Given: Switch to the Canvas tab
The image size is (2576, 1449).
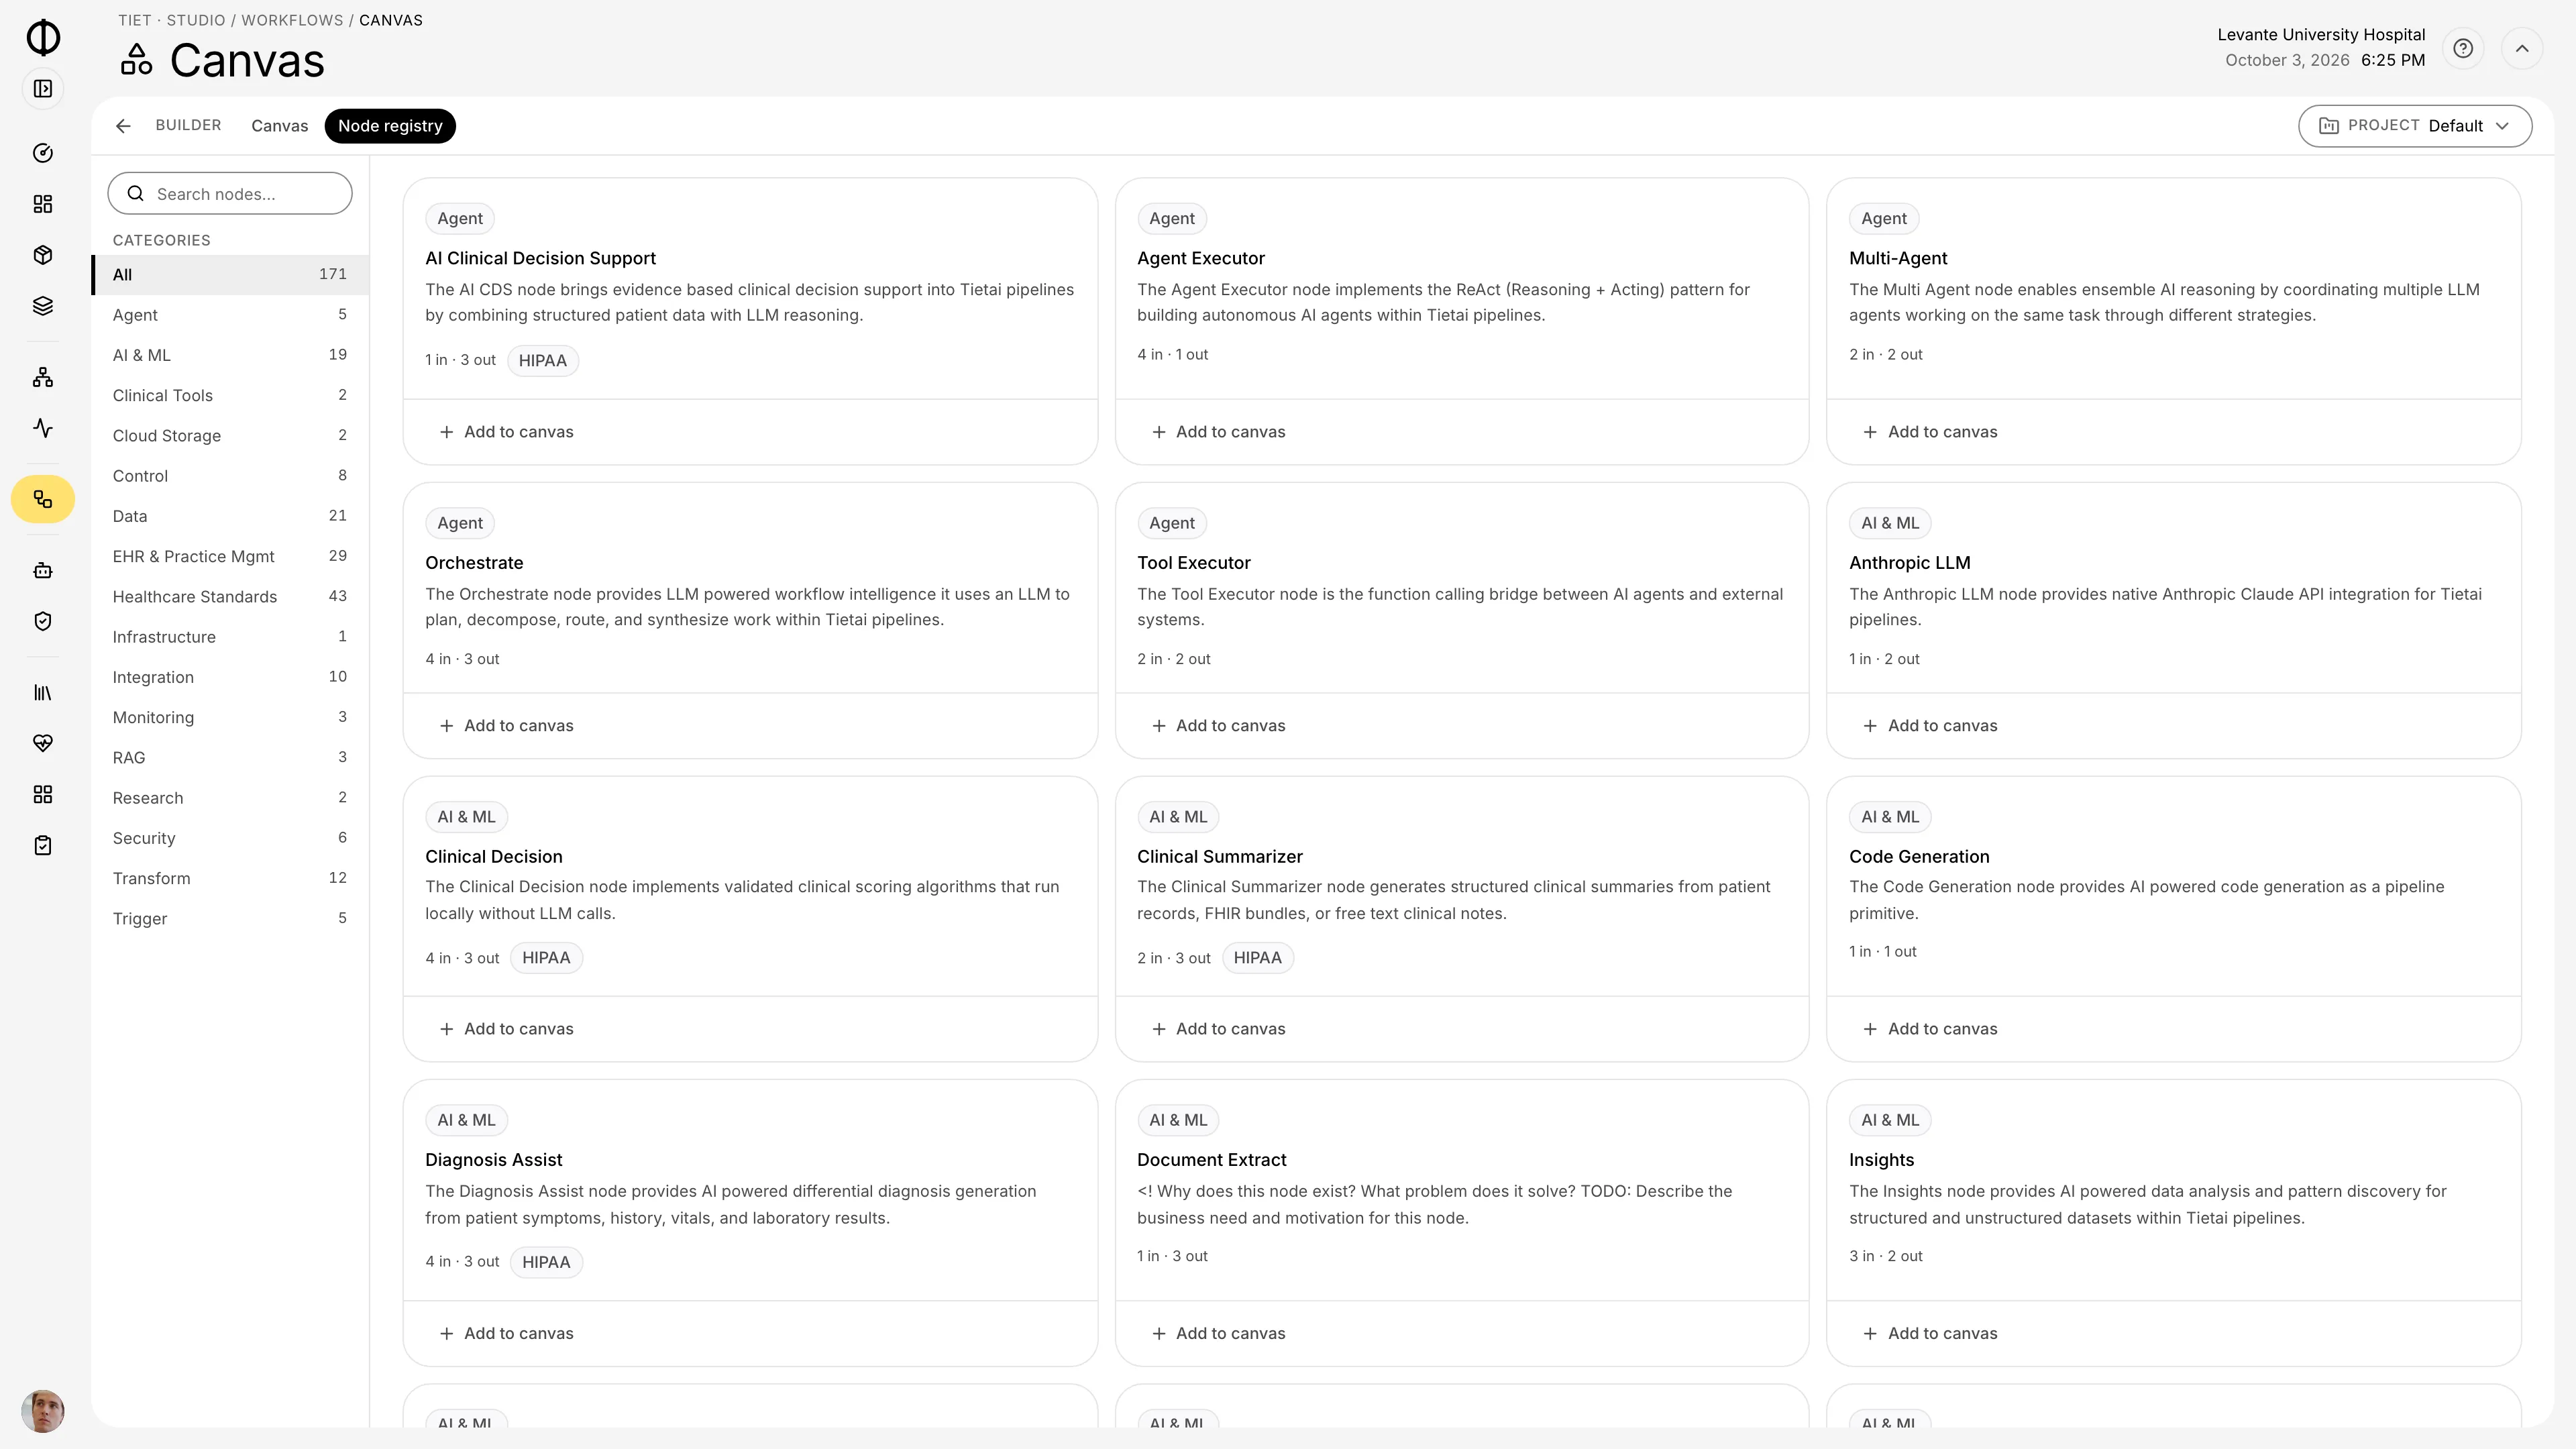Looking at the screenshot, I should pos(279,126).
